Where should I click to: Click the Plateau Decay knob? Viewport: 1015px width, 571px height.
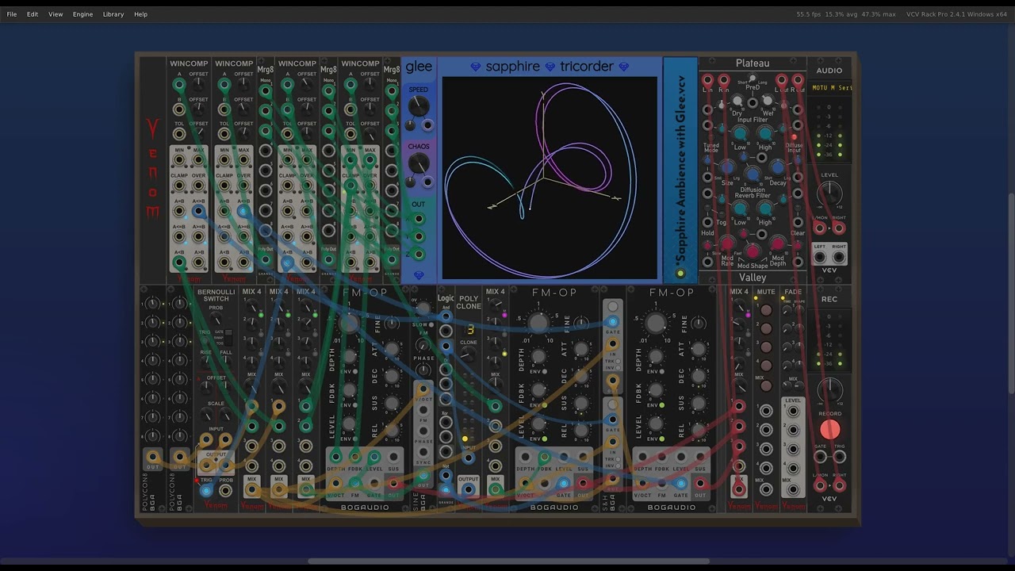(x=777, y=167)
